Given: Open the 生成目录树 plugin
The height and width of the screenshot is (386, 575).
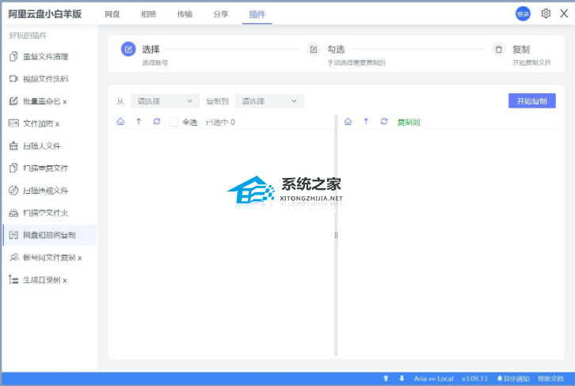Looking at the screenshot, I should point(49,280).
